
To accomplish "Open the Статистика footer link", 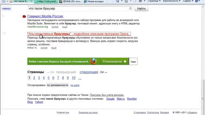I will coord(153,112).
